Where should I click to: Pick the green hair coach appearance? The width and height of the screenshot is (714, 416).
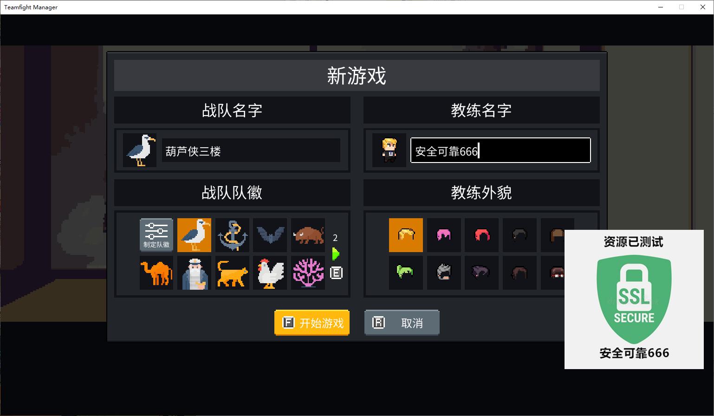coord(406,273)
